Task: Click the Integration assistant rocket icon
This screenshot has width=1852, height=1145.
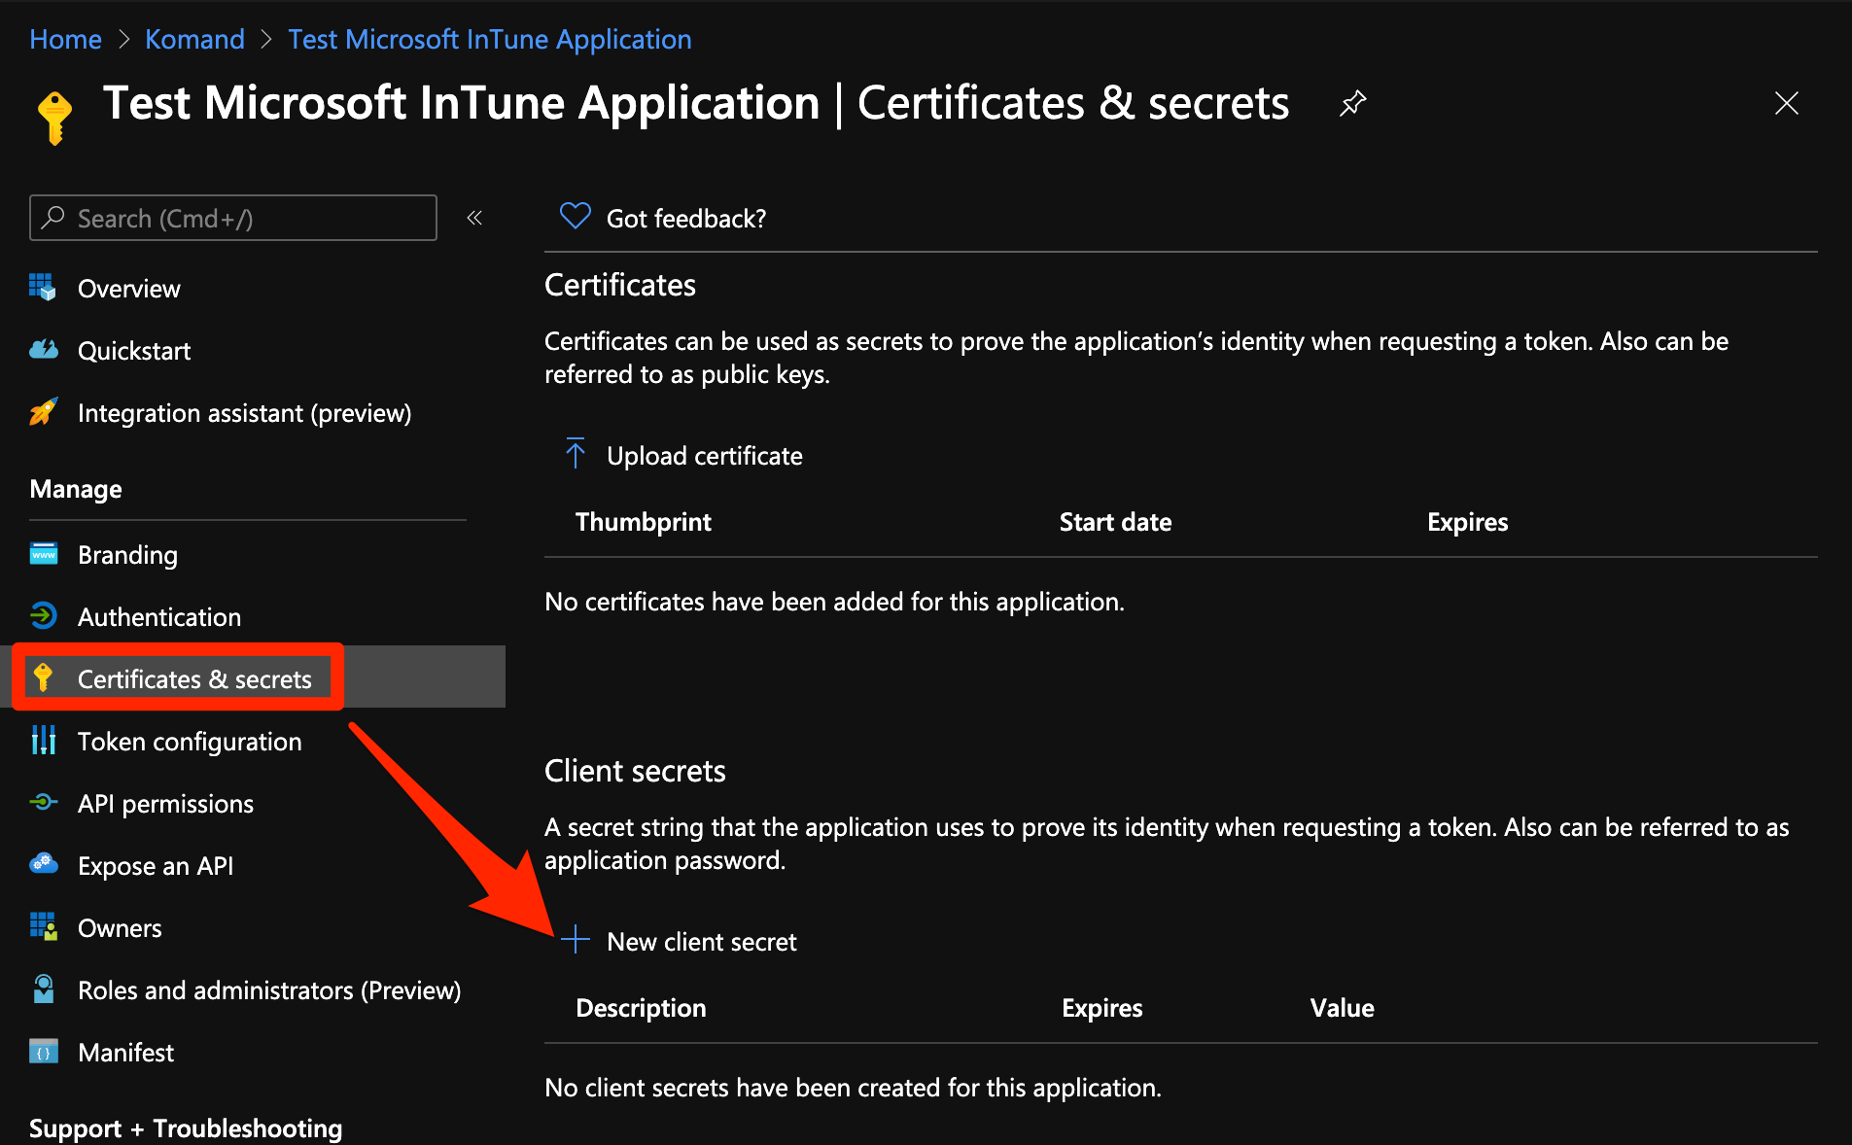Action: (44, 412)
